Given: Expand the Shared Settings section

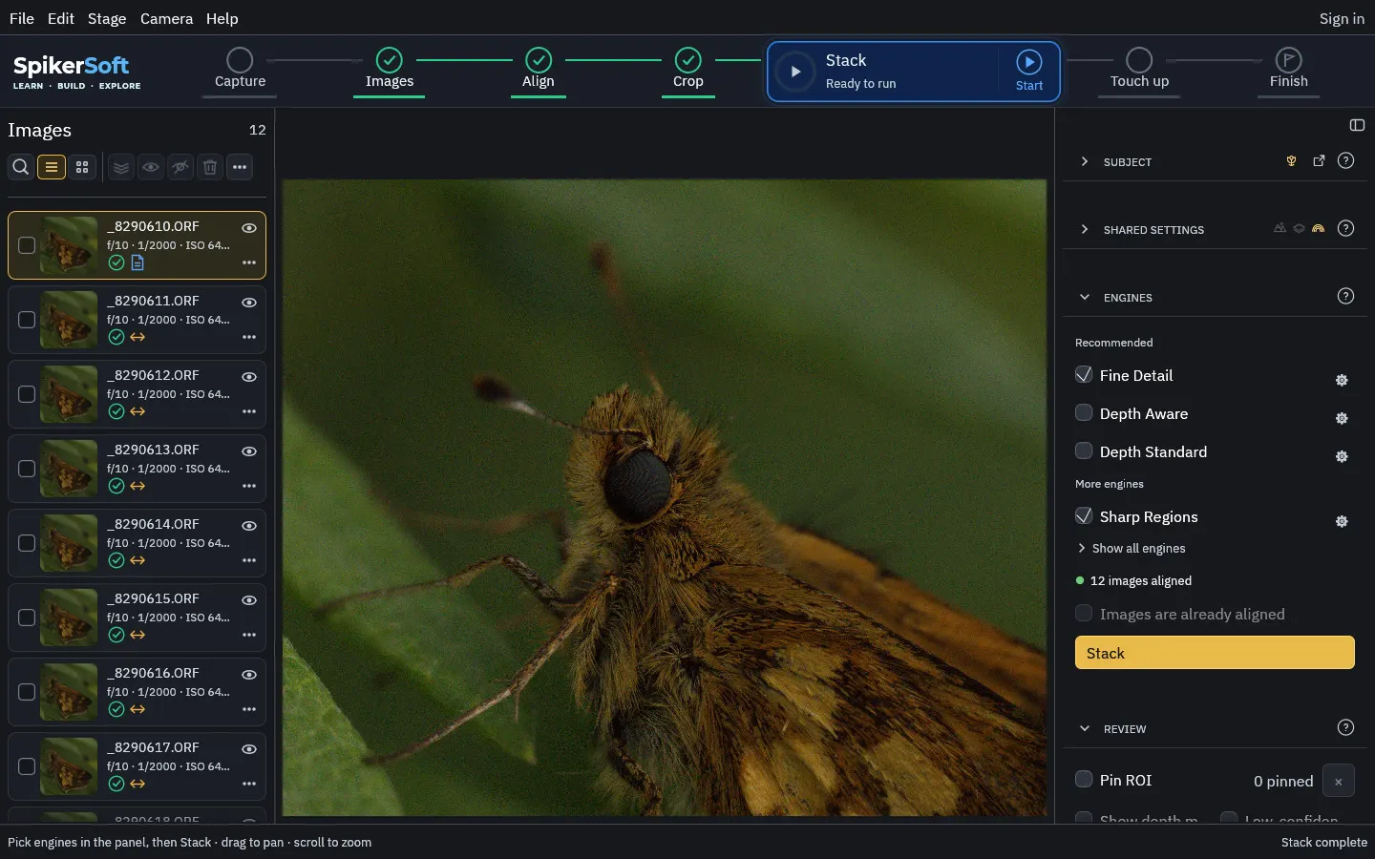Looking at the screenshot, I should (1085, 229).
